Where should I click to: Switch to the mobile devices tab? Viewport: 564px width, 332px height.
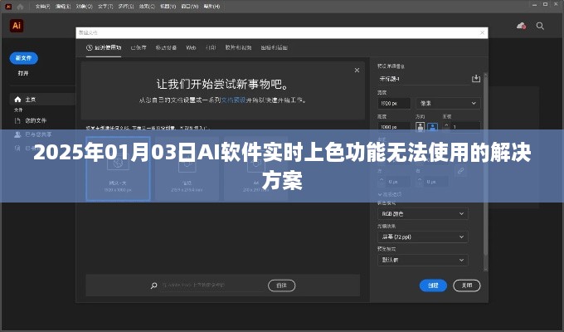click(166, 47)
